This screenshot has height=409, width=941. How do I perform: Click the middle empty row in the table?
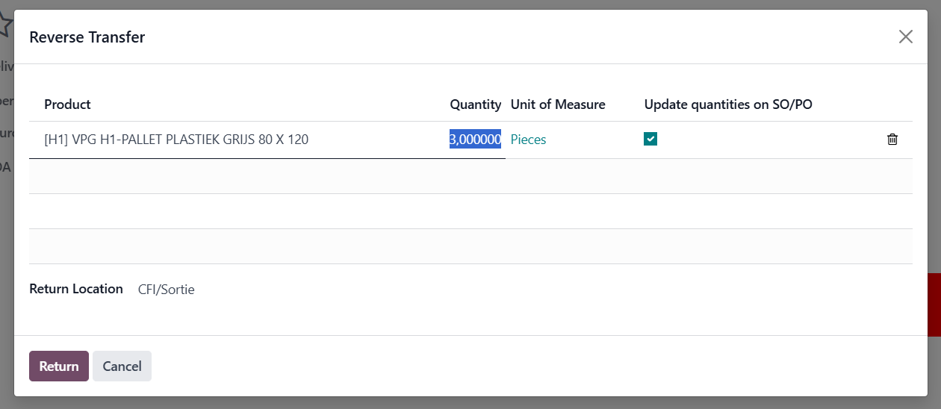pyautogui.click(x=470, y=211)
